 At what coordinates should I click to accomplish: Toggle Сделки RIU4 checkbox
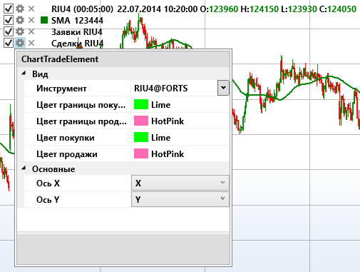click(x=9, y=43)
